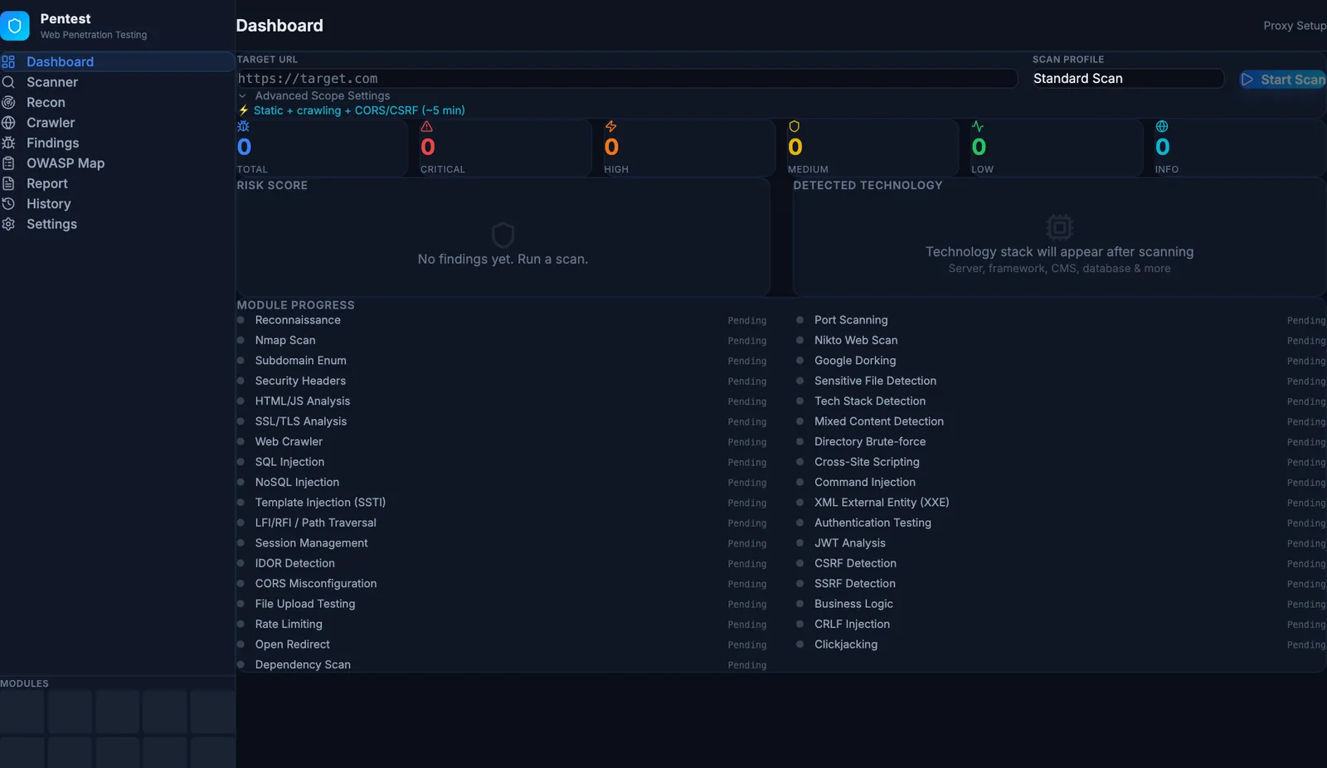The image size is (1327, 768).
Task: Click the Detected Technology chip icon
Action: click(x=1059, y=227)
